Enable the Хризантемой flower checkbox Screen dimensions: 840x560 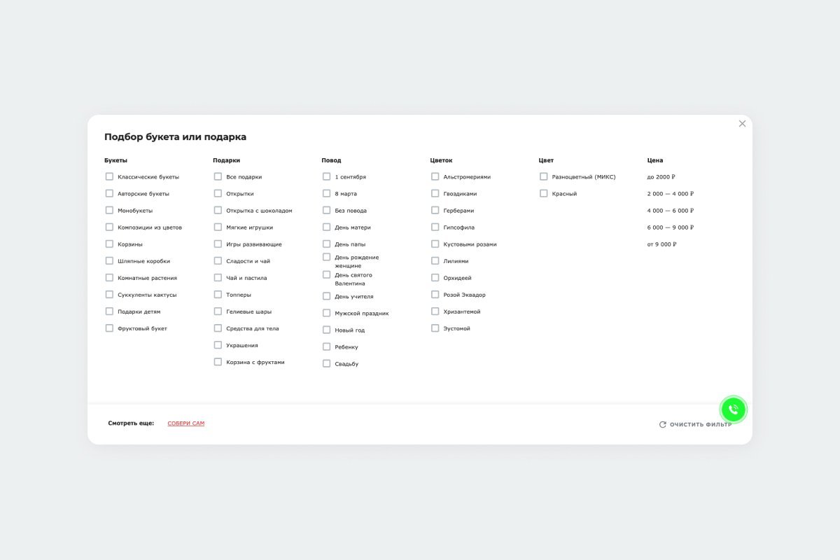435,311
